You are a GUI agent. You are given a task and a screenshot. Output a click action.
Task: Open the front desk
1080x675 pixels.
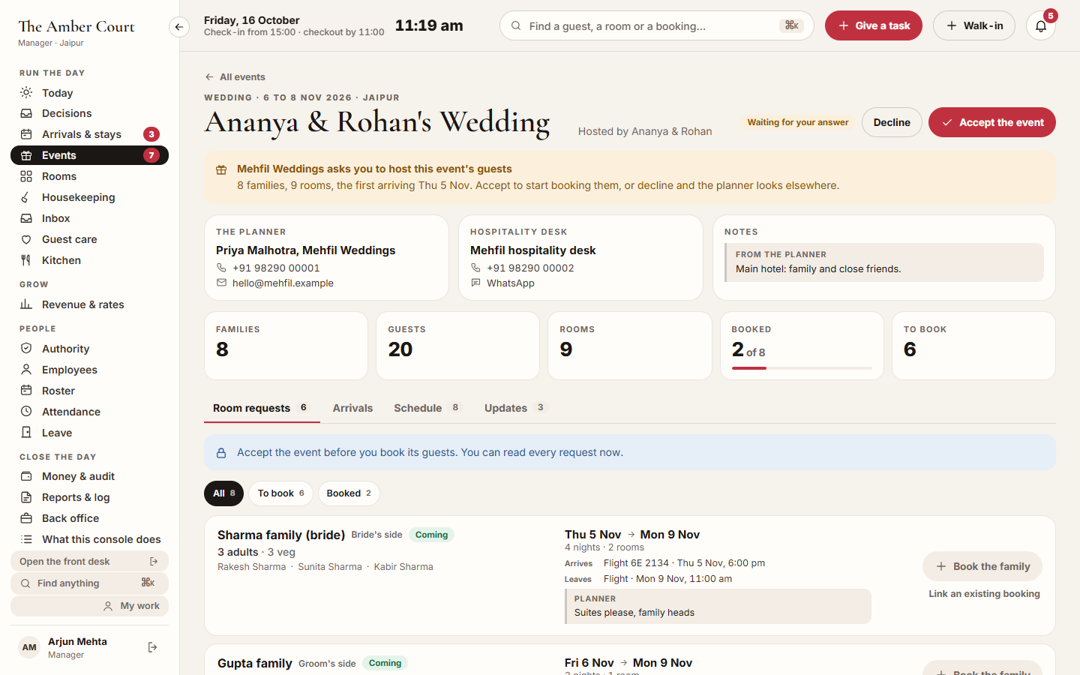click(89, 562)
